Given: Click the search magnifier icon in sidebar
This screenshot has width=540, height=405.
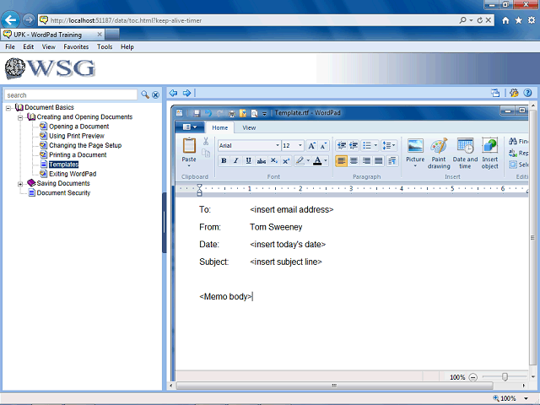Looking at the screenshot, I should point(145,94).
